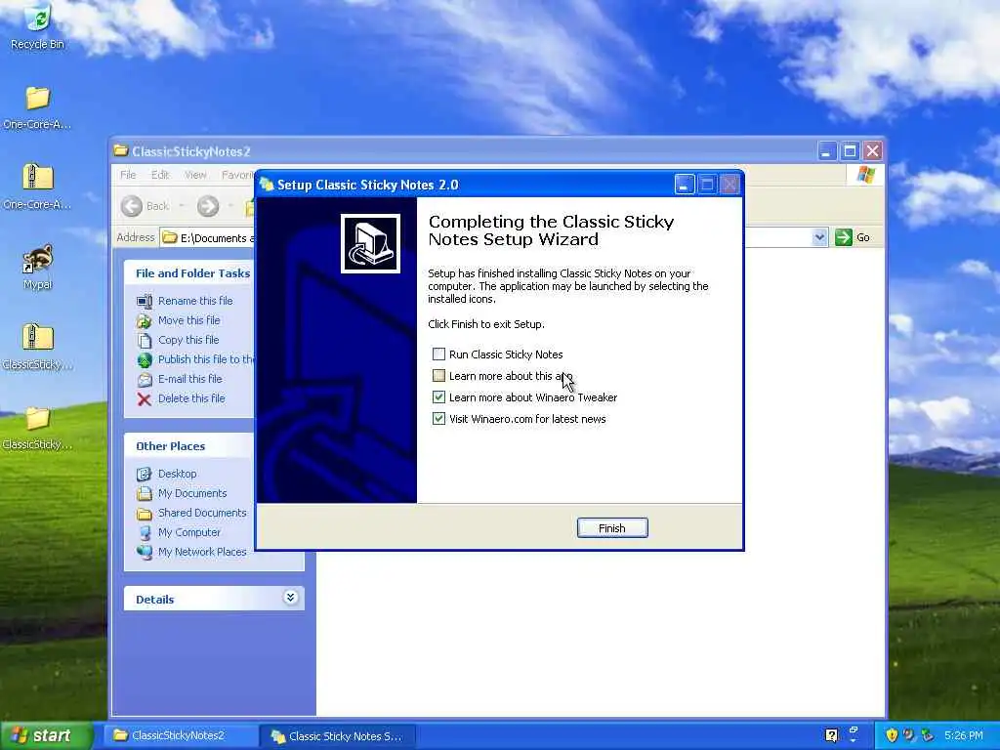Image resolution: width=1000 pixels, height=750 pixels.
Task: Select the ClassicSticky... zip archive desktop icon
Action: pyautogui.click(x=38, y=337)
